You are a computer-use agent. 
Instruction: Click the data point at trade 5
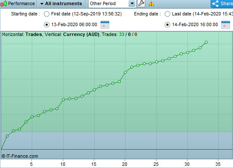coord(32,117)
